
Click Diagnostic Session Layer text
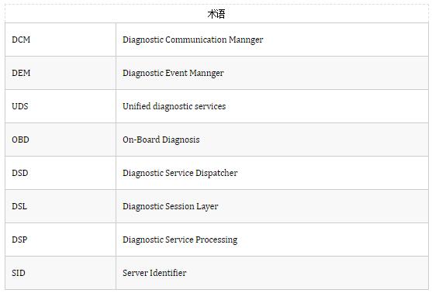point(171,206)
